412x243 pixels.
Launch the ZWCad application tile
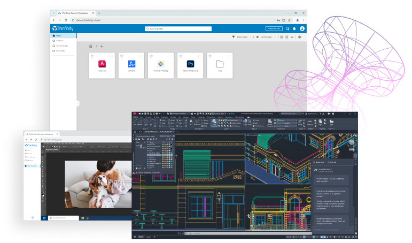click(131, 65)
